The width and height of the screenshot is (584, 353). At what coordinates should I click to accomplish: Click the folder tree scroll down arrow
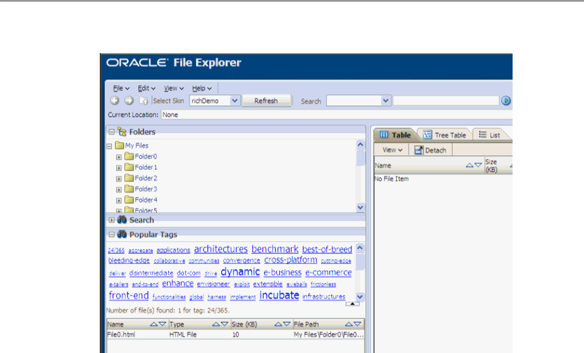(x=360, y=207)
